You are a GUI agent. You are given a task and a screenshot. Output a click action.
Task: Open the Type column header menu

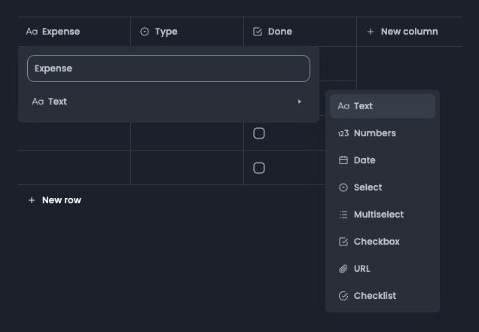tap(187, 32)
